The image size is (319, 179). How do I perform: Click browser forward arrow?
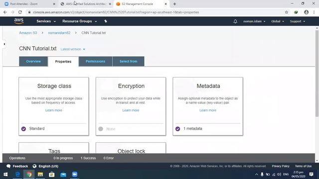point(12,12)
